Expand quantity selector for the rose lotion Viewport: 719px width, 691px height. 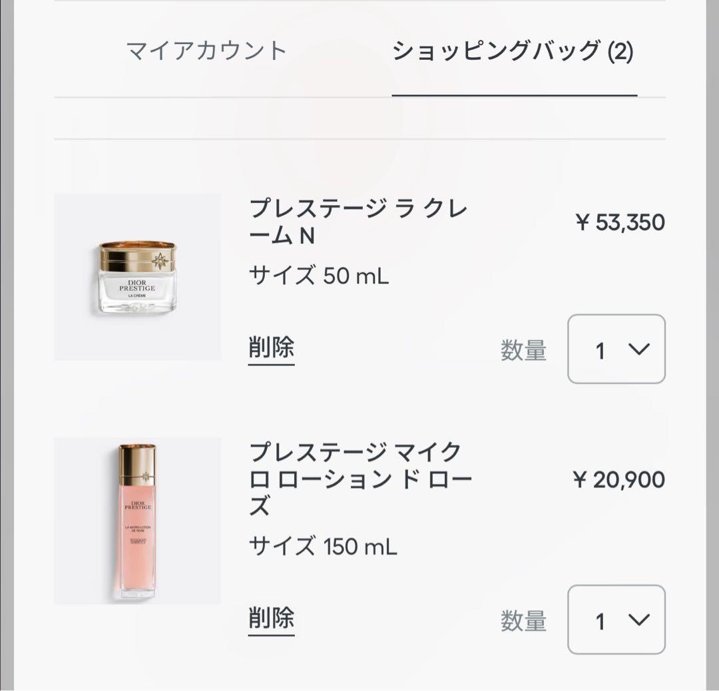point(616,620)
